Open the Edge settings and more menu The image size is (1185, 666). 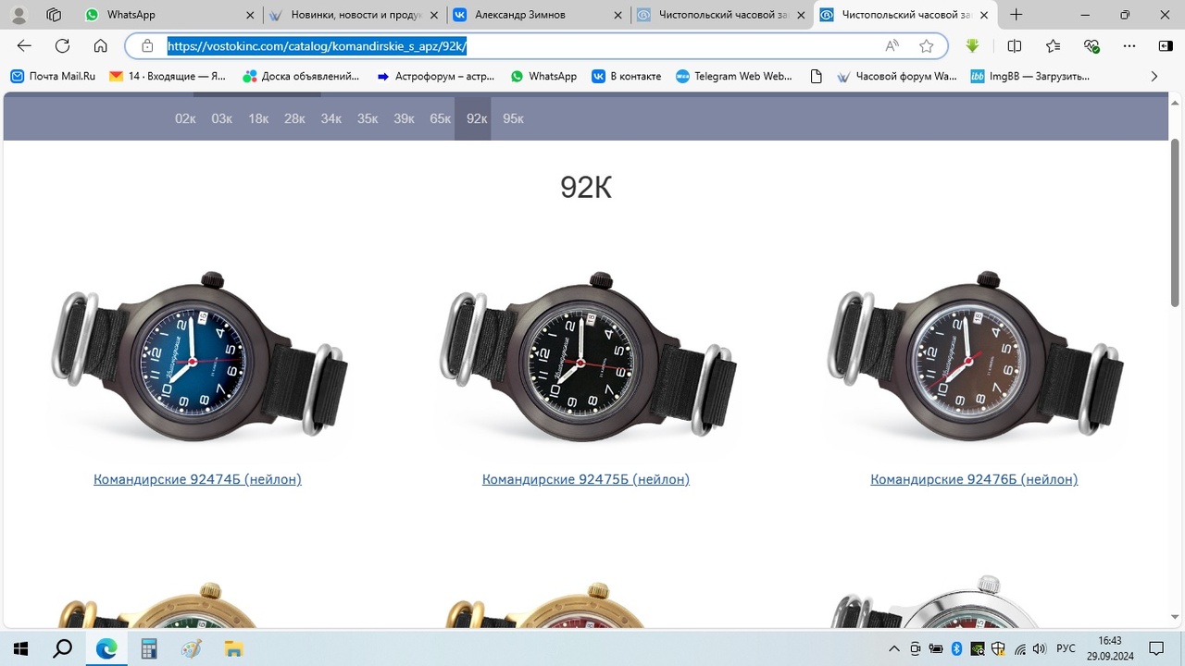pos(1129,46)
